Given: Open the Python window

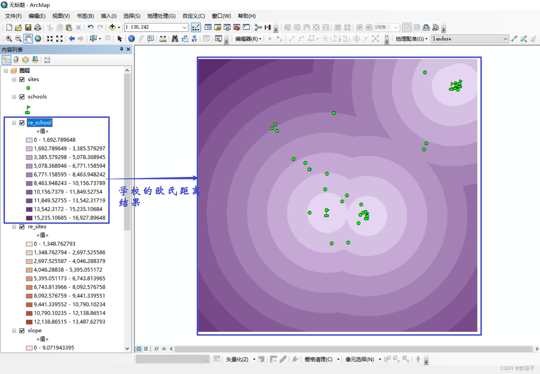Looking at the screenshot, I should 246,27.
